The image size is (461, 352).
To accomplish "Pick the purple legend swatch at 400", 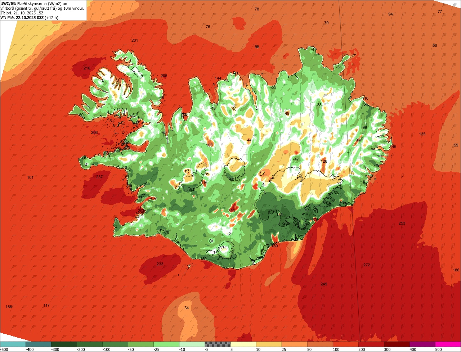I will (422, 344).
